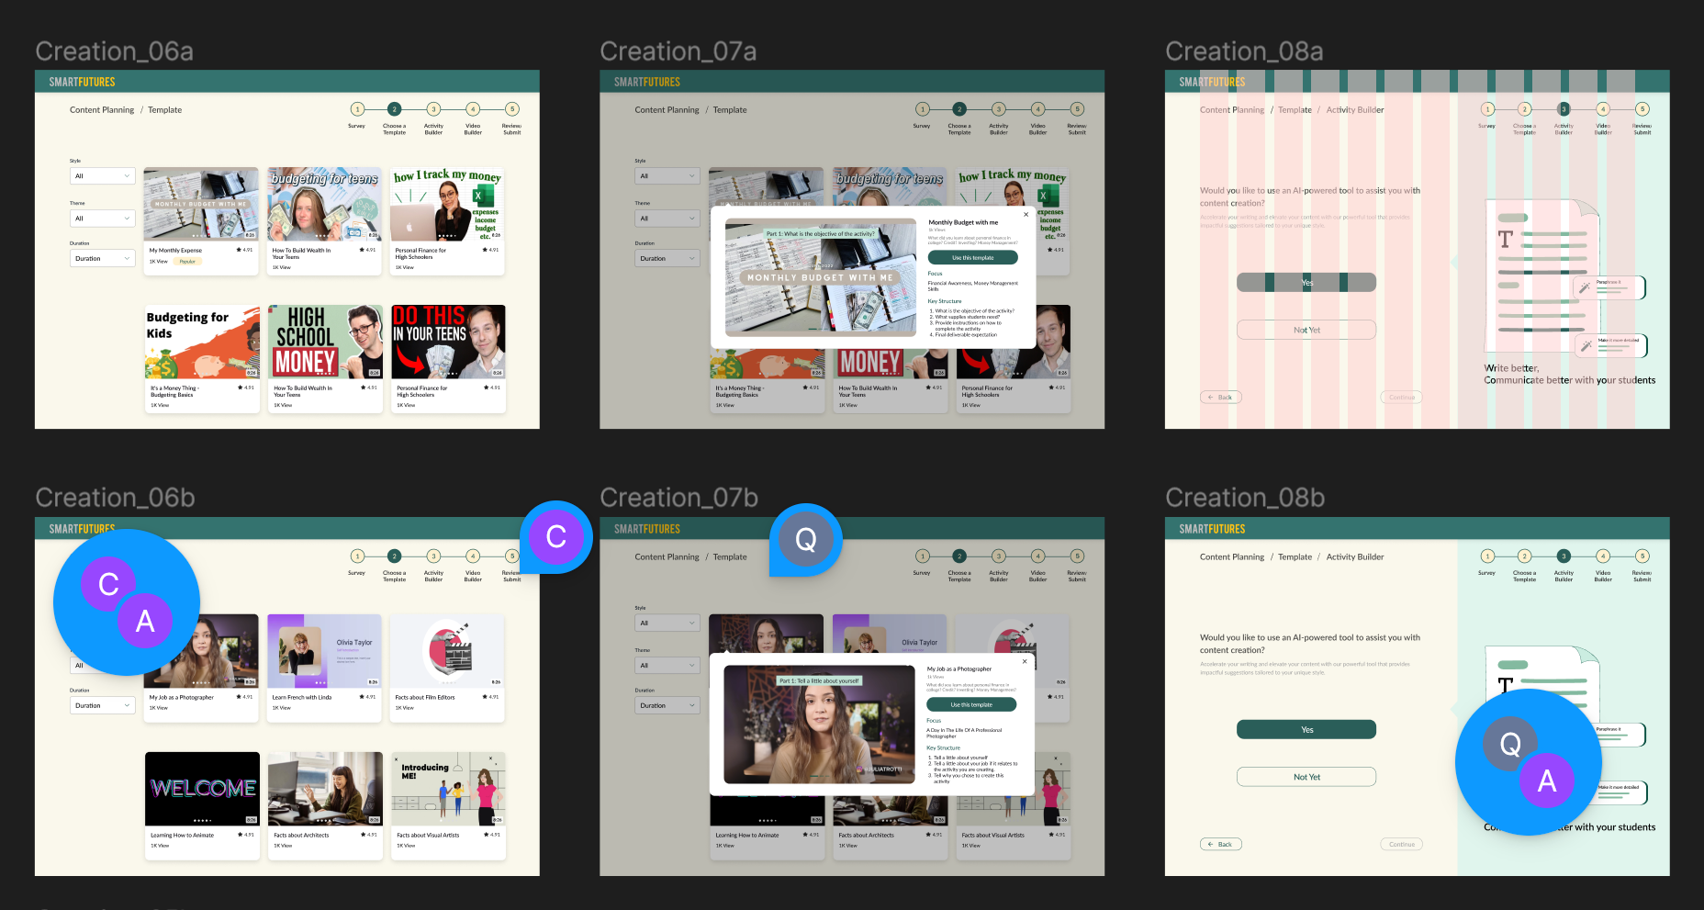Viewport: 1704px width, 910px height.
Task: Expand the Style dropdown in Creation_06a
Action: [x=103, y=176]
